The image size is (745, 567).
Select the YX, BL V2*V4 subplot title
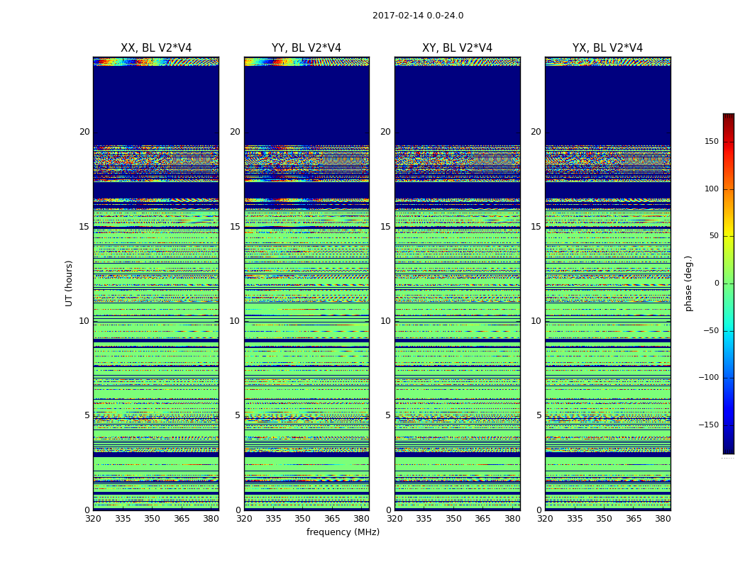607,48
